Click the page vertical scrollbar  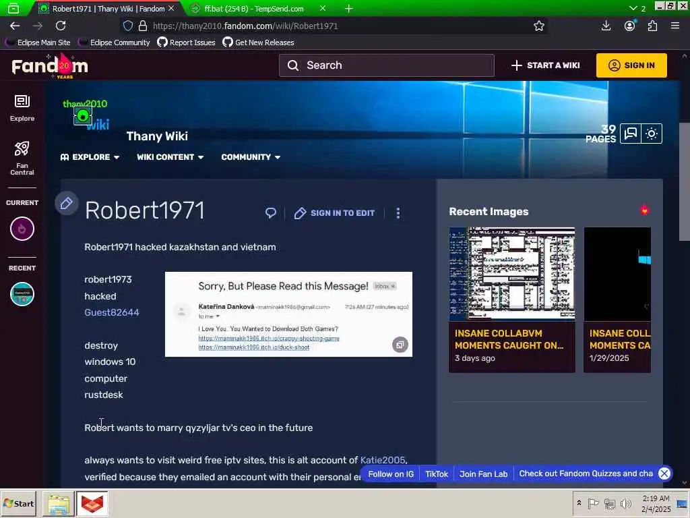point(685,181)
